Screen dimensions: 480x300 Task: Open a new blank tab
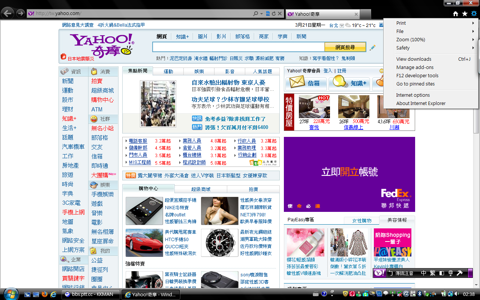click(366, 14)
